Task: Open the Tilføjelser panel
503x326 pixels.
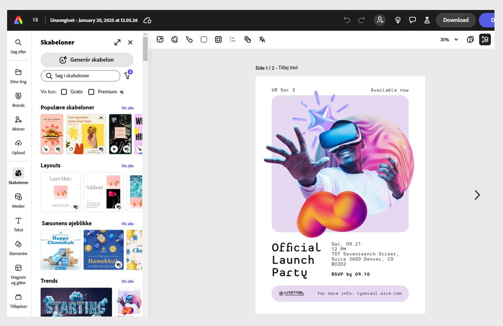Action: tap(18, 301)
